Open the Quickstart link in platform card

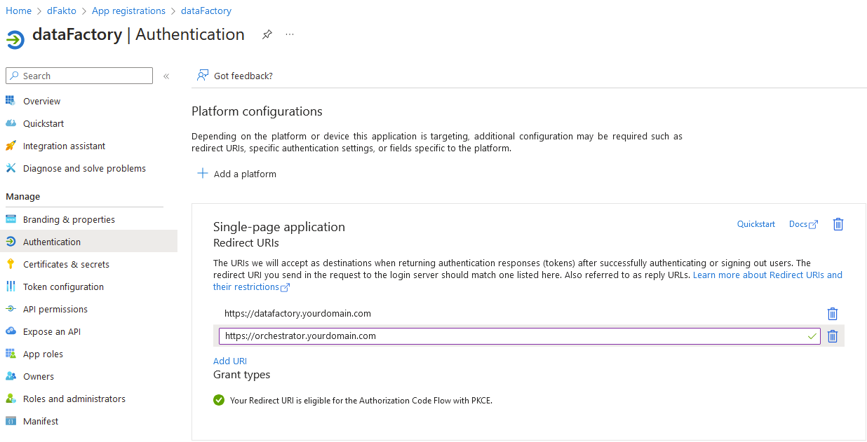click(x=755, y=224)
